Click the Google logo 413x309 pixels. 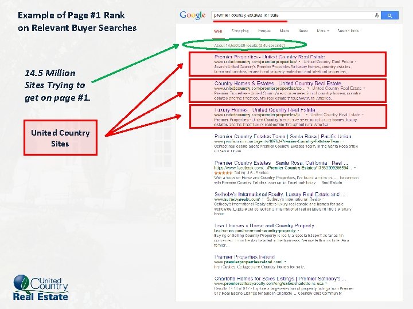pyautogui.click(x=193, y=15)
